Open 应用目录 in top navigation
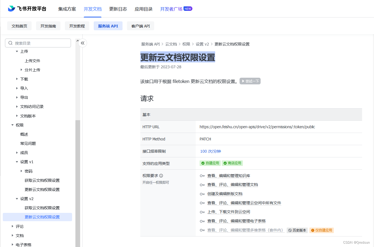The image size is (374, 247). click(x=144, y=9)
